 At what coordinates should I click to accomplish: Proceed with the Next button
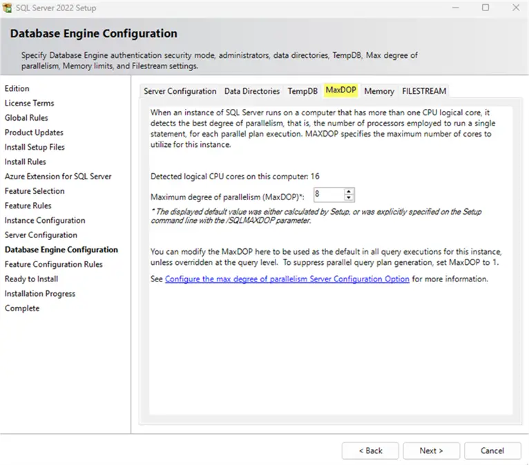(431, 451)
